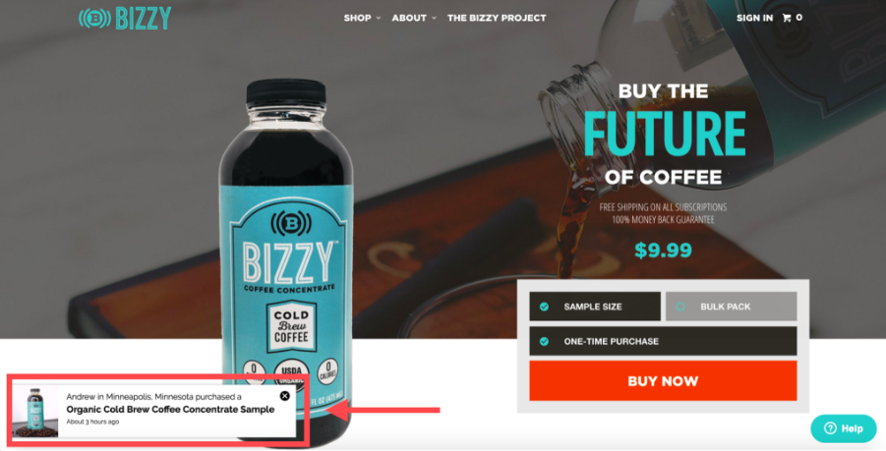The height and width of the screenshot is (451, 886).
Task: Click the Bizzy logo in header
Action: click(x=125, y=18)
